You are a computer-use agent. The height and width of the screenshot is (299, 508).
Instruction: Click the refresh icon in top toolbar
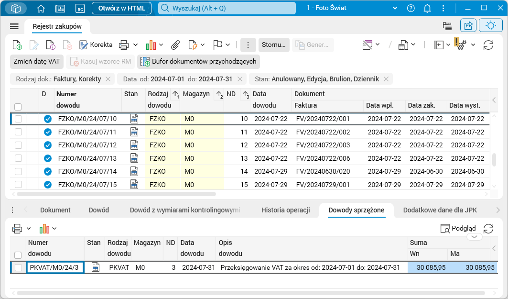(x=488, y=45)
